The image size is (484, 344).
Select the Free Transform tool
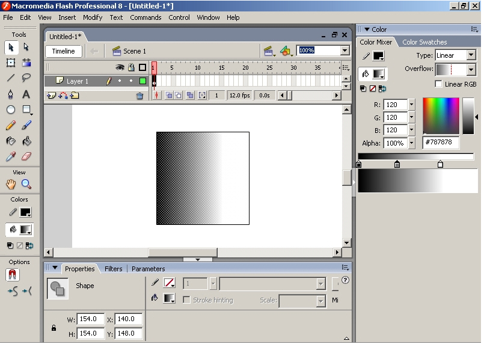tap(11, 63)
